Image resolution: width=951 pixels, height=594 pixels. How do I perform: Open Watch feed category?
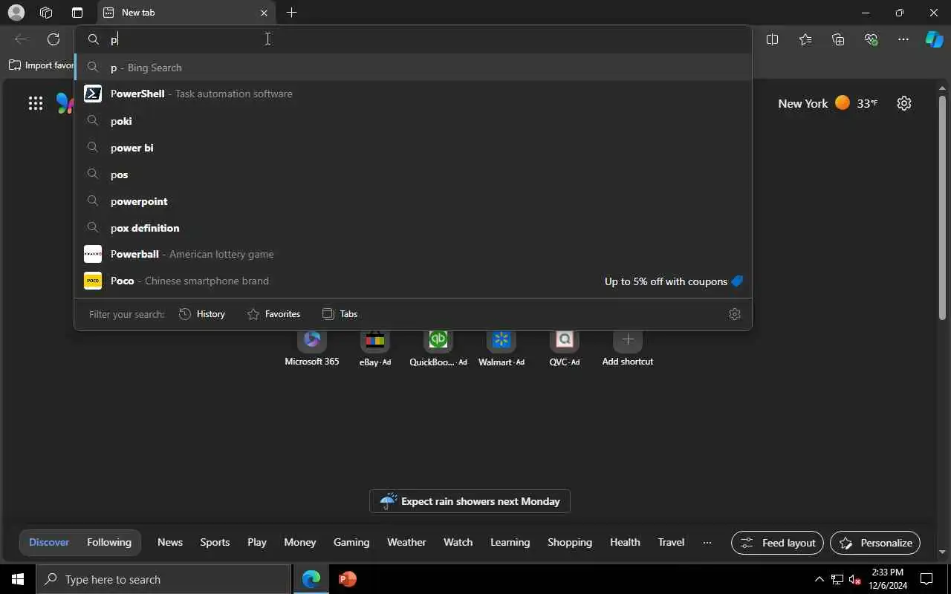(x=458, y=542)
